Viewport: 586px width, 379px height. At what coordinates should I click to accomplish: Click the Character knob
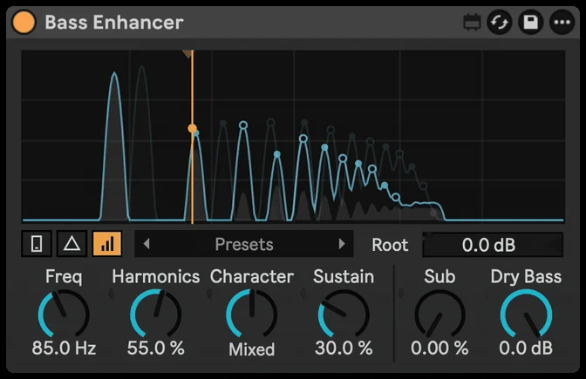(252, 314)
